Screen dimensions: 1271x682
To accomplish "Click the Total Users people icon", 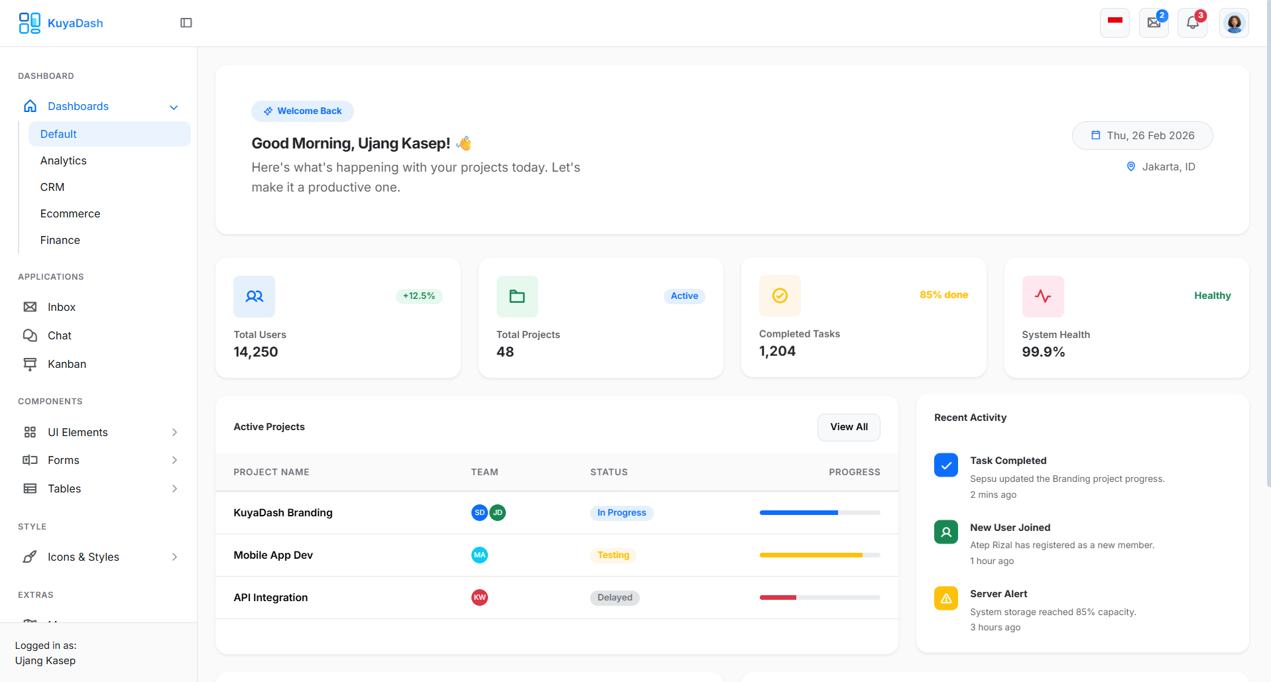I will tap(254, 296).
